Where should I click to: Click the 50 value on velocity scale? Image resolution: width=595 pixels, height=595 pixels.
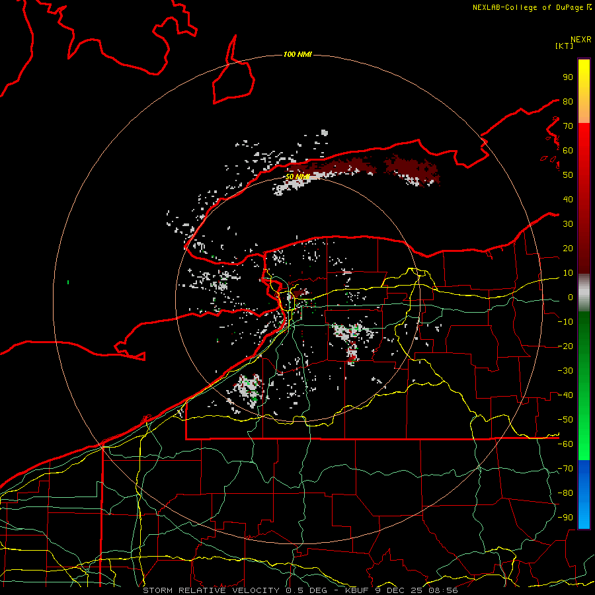(x=568, y=175)
